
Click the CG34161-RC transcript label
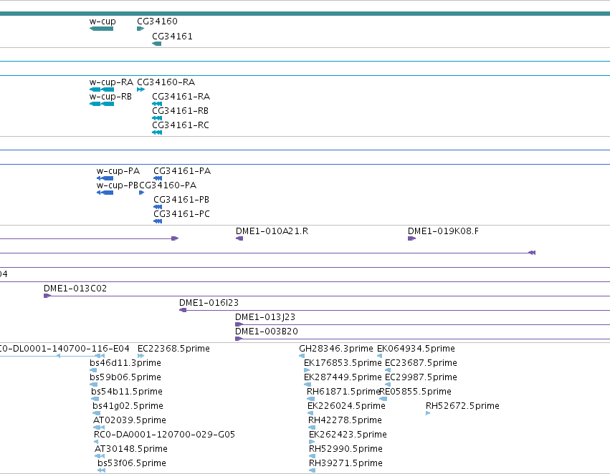click(x=181, y=125)
